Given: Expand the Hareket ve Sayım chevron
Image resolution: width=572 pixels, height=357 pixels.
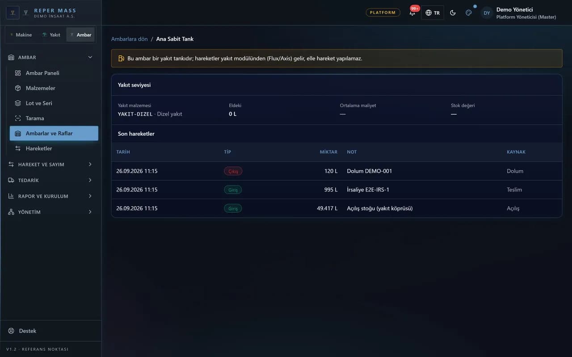Looking at the screenshot, I should 90,165.
